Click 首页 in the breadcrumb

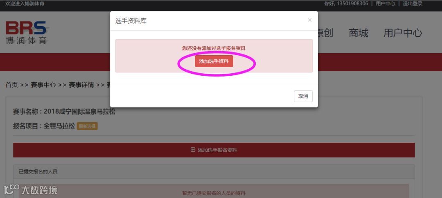coord(11,85)
